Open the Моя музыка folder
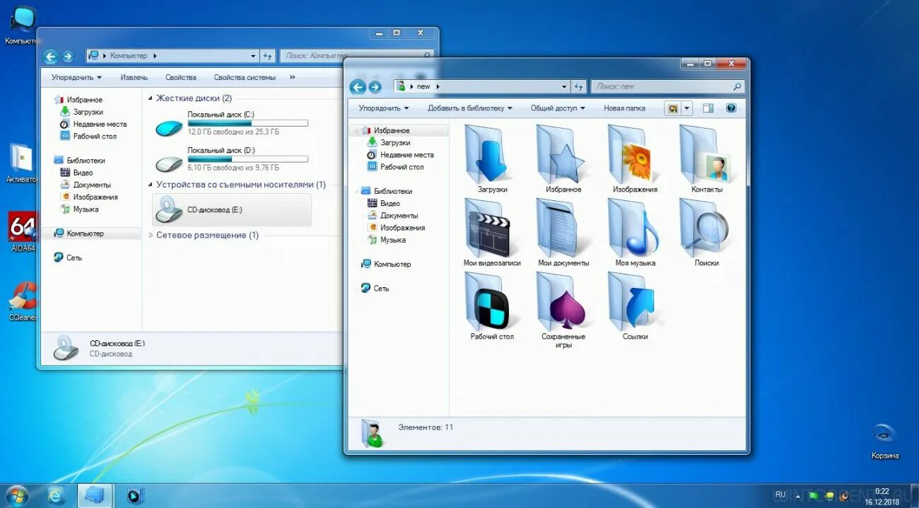The height and width of the screenshot is (508, 919). 635,232
